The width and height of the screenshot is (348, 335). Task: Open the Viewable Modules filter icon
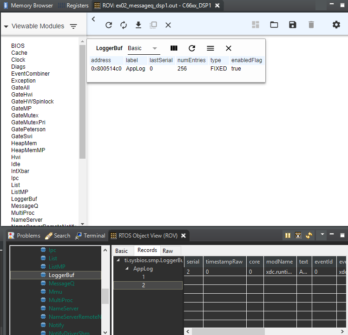[73, 26]
